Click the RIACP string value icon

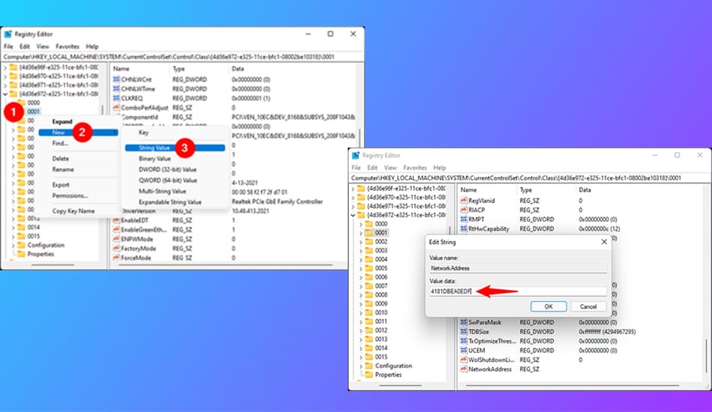coord(464,210)
